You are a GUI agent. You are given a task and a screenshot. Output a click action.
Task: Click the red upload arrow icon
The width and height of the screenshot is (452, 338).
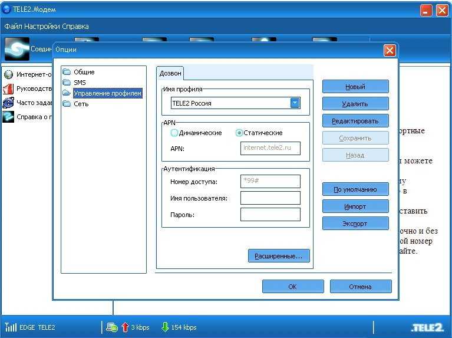(125, 327)
